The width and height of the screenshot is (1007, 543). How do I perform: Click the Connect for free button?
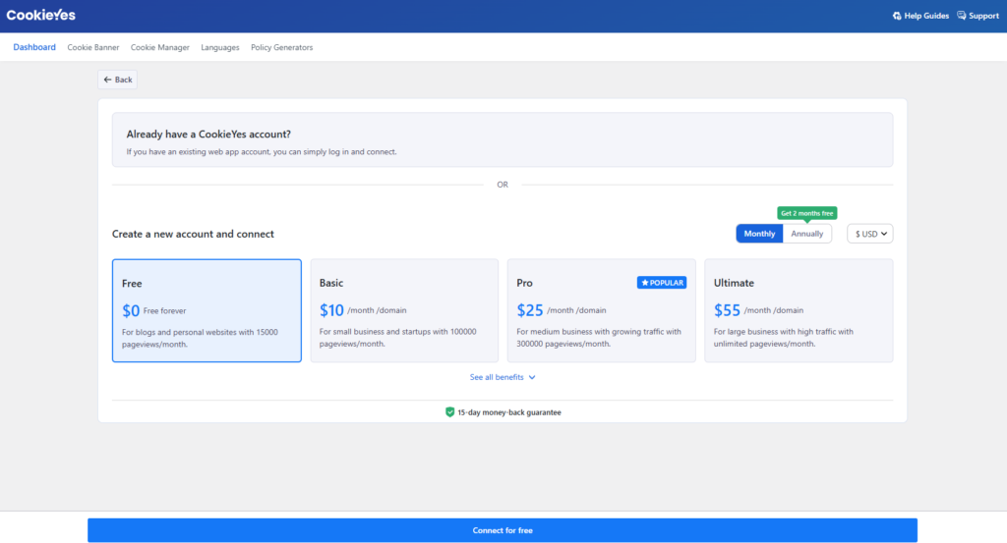point(503,530)
